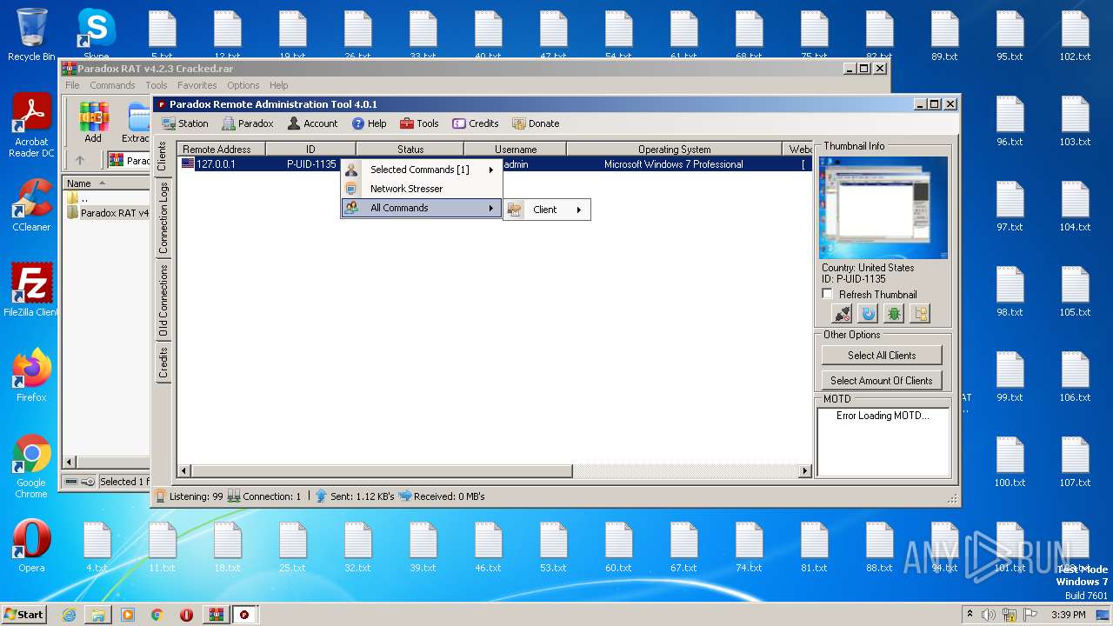Select Paradox RAT v4 folder in WinRAR list
This screenshot has width=1113, height=626.
(x=108, y=213)
